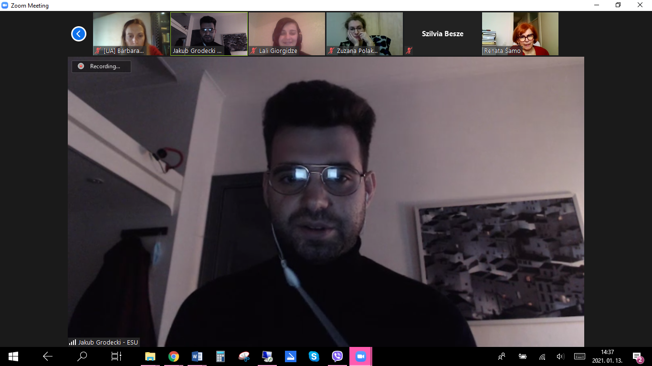
Task: Select Bárbara's video thumbnail
Action: pyautogui.click(x=131, y=34)
